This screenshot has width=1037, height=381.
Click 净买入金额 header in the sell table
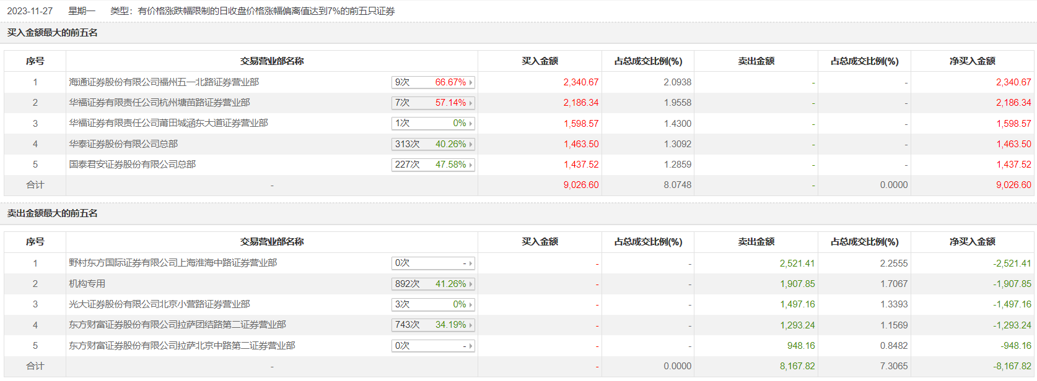[972, 242]
